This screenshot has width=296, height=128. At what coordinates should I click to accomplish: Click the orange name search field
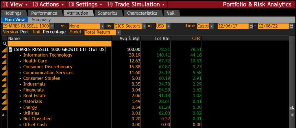(60, 44)
